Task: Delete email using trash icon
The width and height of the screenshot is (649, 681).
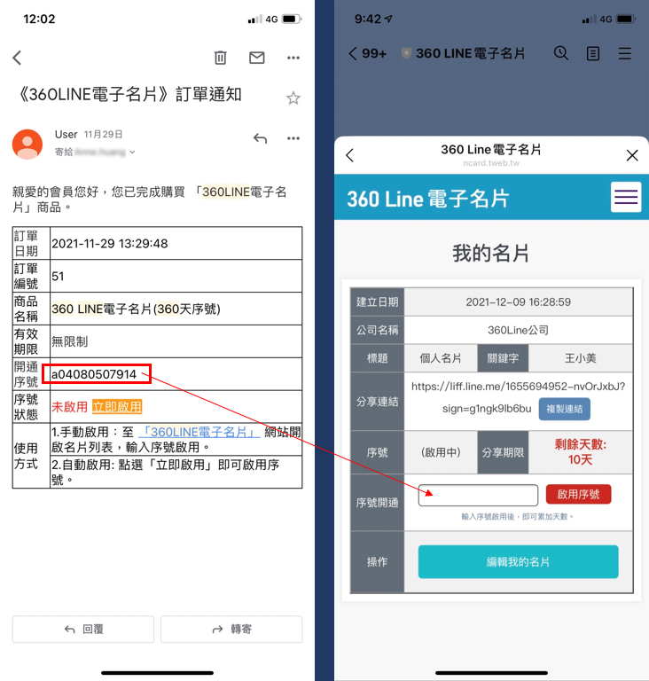Action: point(221,58)
